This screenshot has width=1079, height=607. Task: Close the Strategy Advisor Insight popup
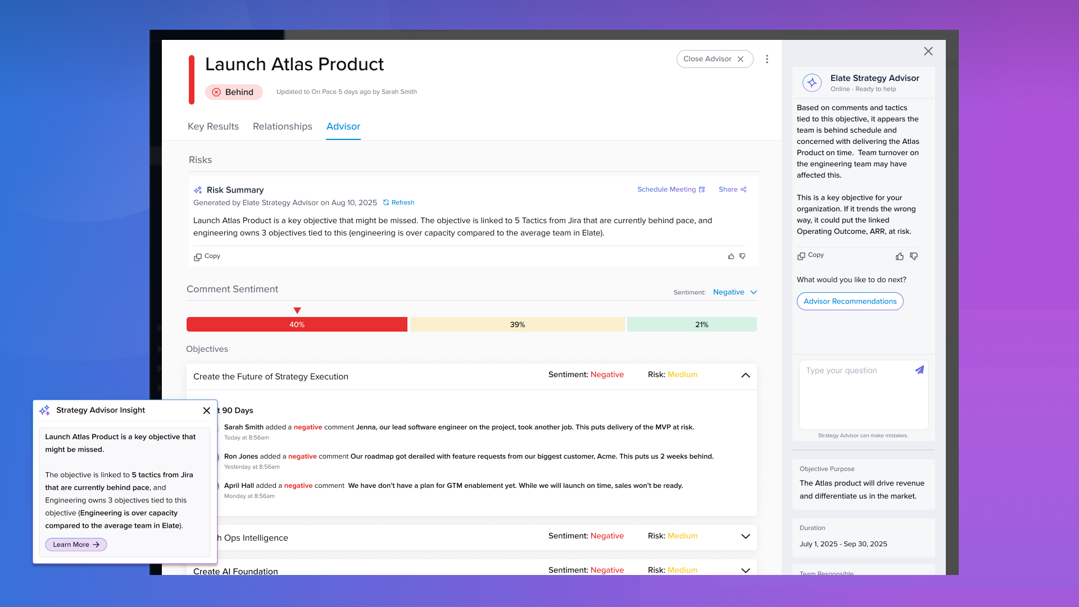coord(207,410)
